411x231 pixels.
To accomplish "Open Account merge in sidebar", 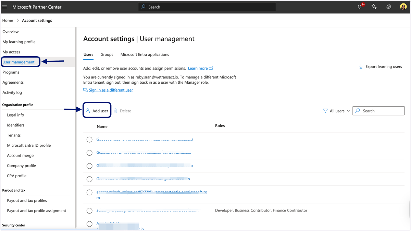I will coord(20,156).
